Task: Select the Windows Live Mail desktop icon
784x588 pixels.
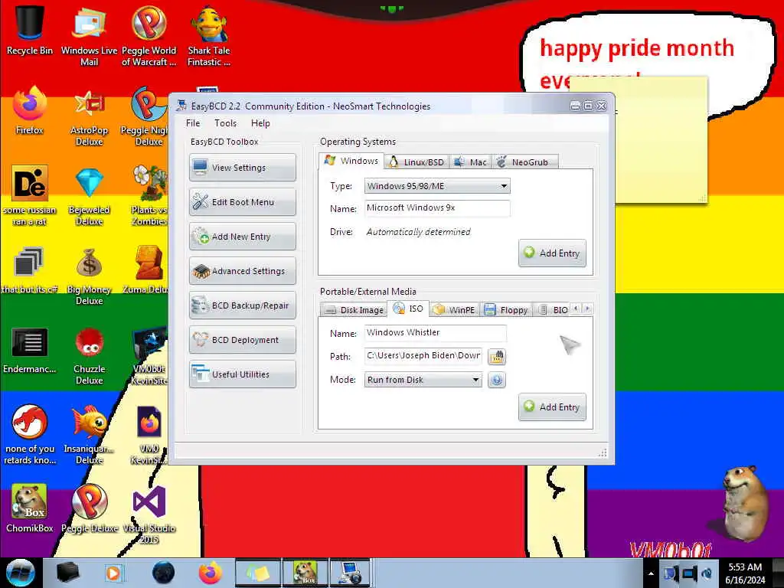Action: coord(89,35)
